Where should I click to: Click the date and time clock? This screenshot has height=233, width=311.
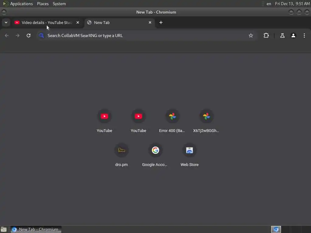coord(292,4)
